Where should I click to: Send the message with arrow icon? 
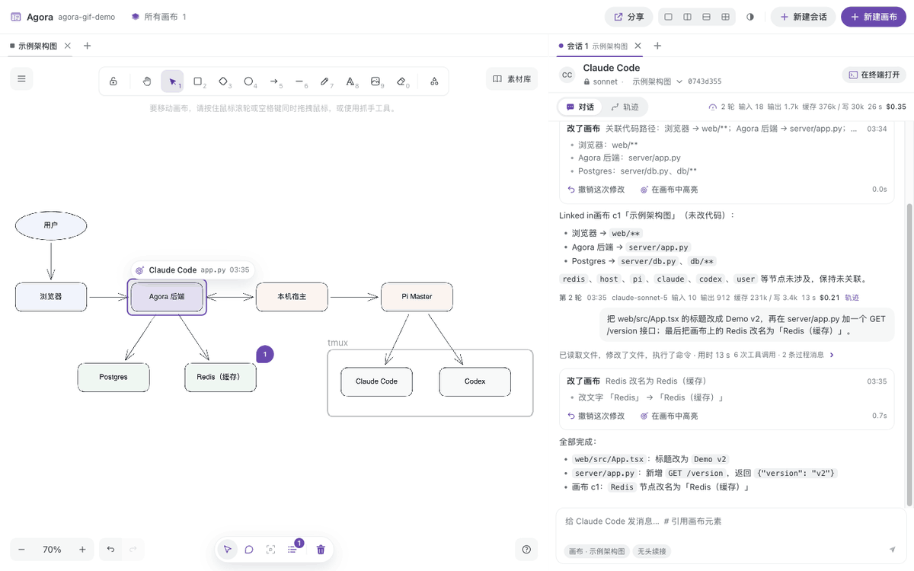(893, 550)
